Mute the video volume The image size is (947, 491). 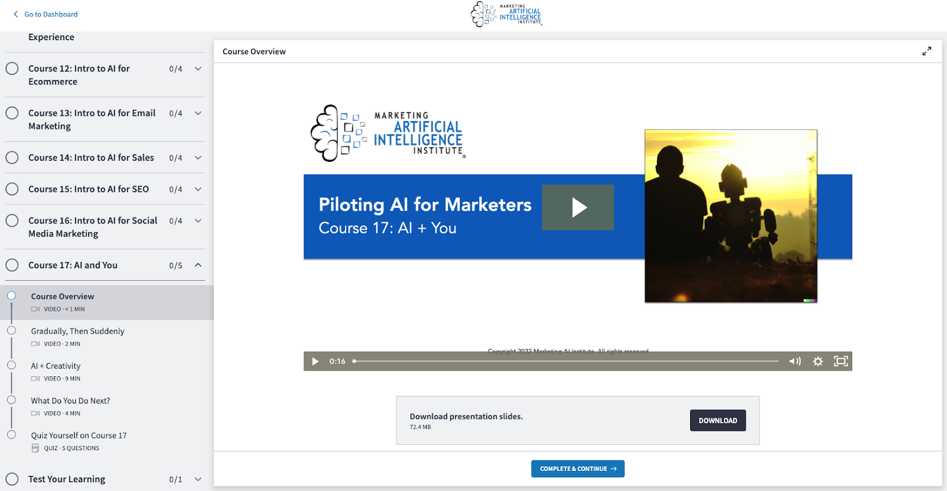tap(795, 361)
